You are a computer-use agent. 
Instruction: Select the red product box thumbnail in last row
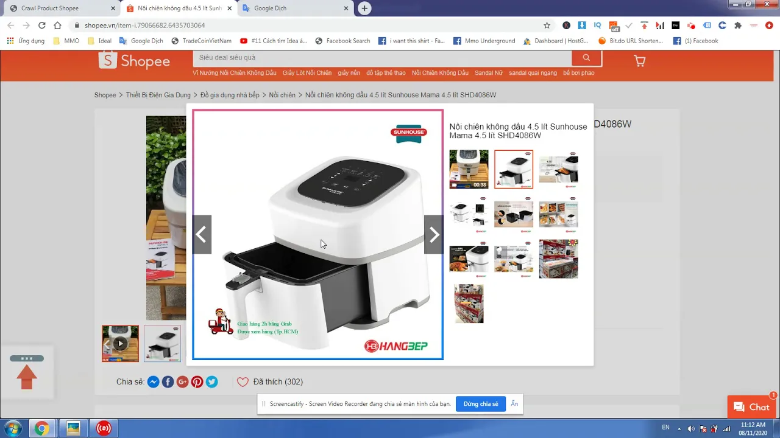tap(469, 303)
